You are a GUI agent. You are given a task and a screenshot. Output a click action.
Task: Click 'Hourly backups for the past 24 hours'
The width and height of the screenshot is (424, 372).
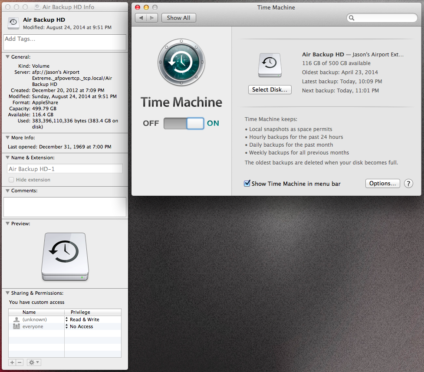(x=296, y=137)
